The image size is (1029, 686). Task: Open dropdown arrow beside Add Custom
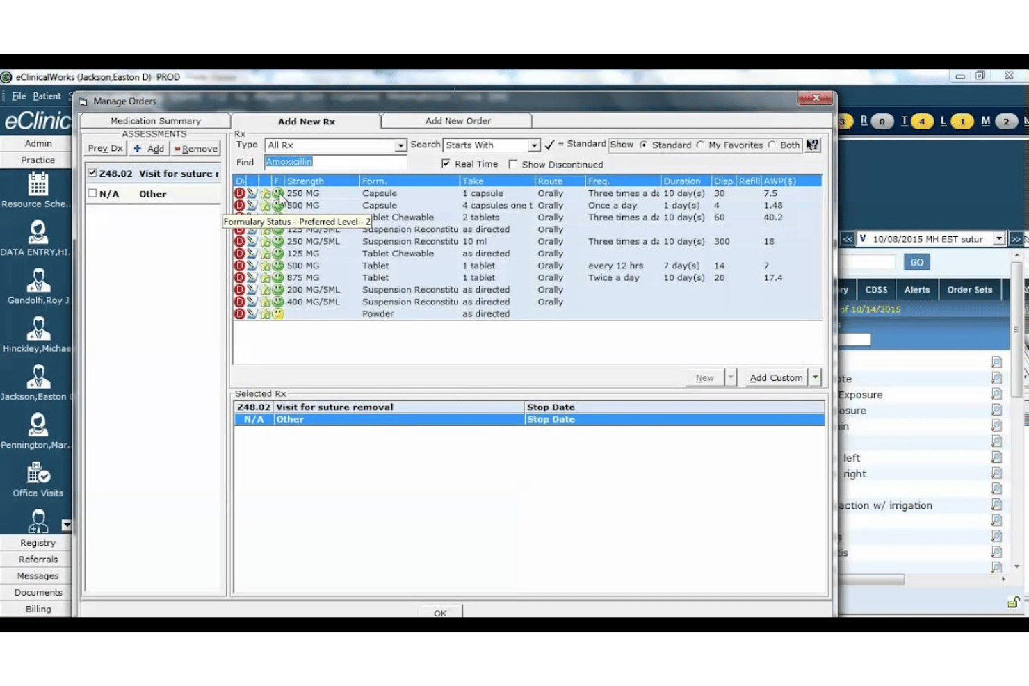[x=815, y=377]
